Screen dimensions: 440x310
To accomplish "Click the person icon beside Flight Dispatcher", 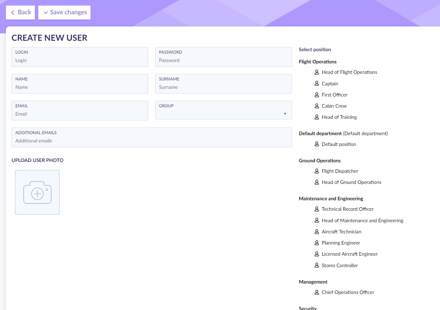I will pos(317,171).
